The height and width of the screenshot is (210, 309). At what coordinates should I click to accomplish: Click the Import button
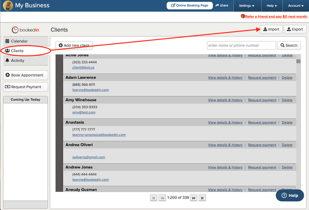[x=271, y=29]
